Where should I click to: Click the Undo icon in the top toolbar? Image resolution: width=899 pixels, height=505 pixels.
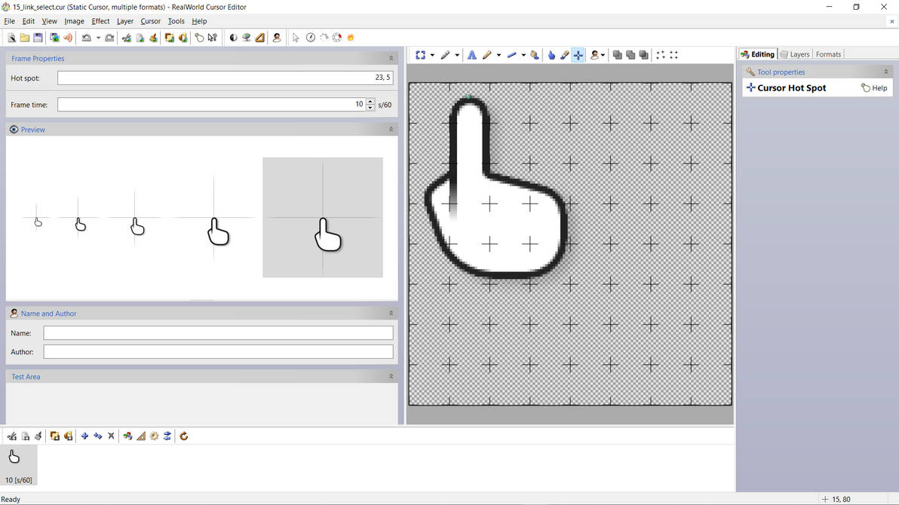(x=85, y=37)
